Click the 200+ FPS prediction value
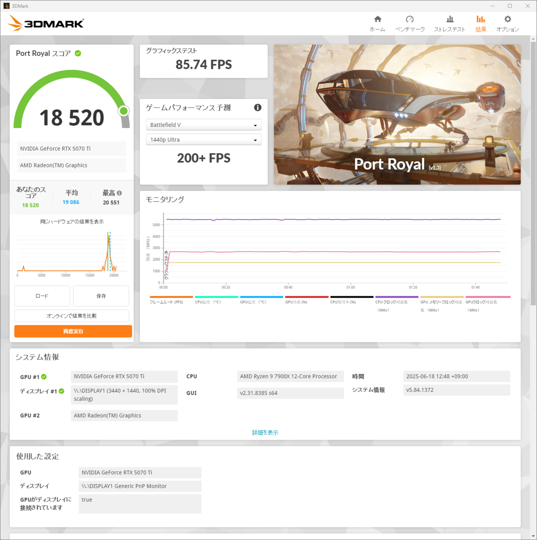 204,158
